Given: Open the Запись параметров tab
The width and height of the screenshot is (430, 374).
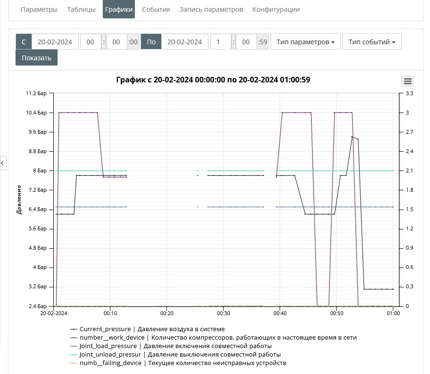Looking at the screenshot, I should click(211, 9).
